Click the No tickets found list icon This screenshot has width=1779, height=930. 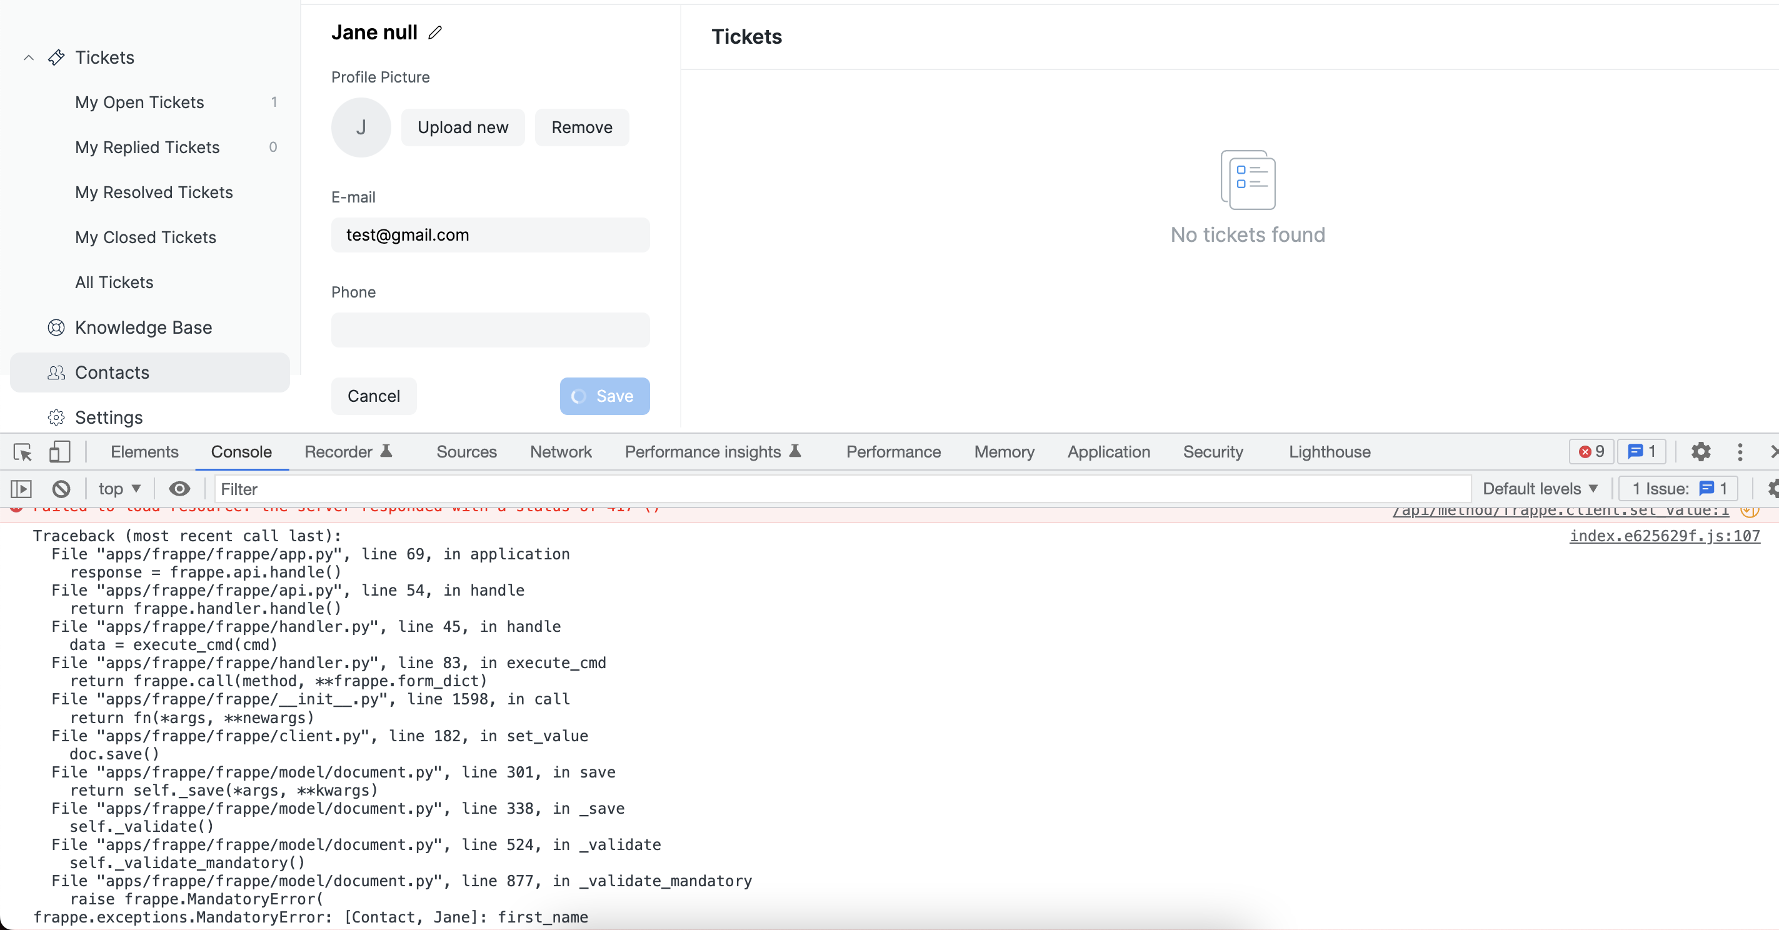click(x=1248, y=180)
